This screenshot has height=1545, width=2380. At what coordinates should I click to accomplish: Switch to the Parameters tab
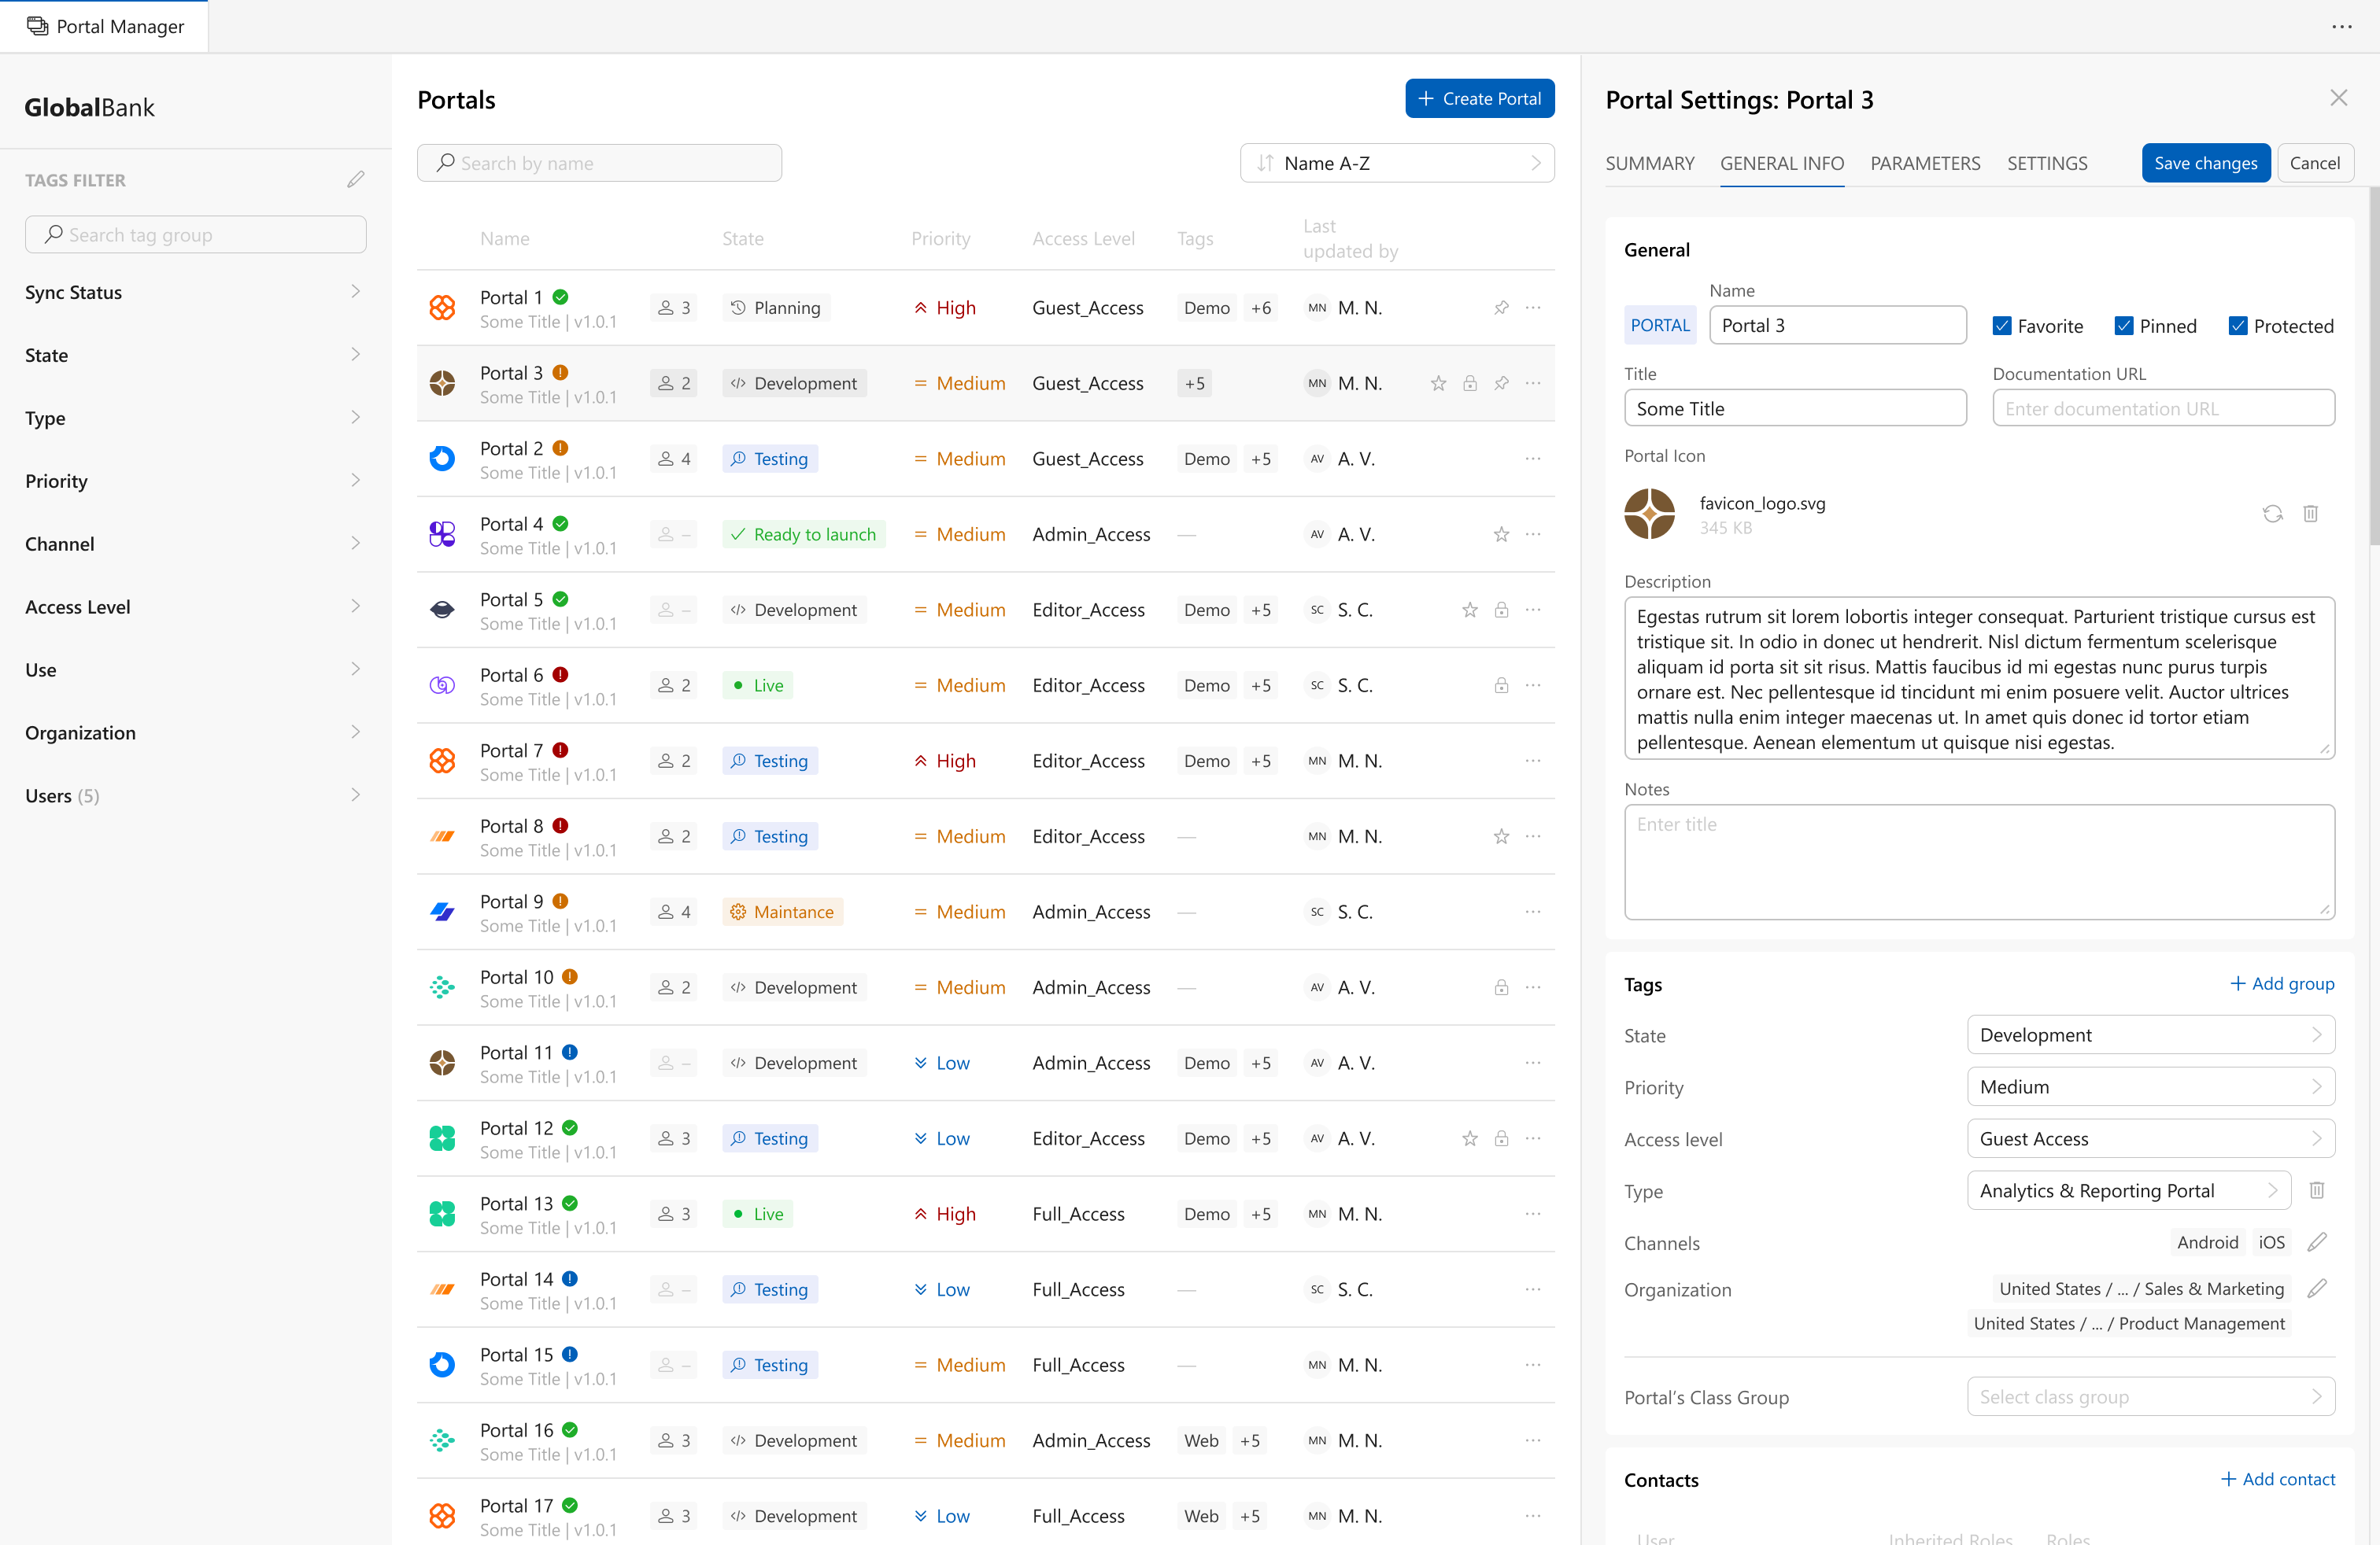coord(1925,163)
